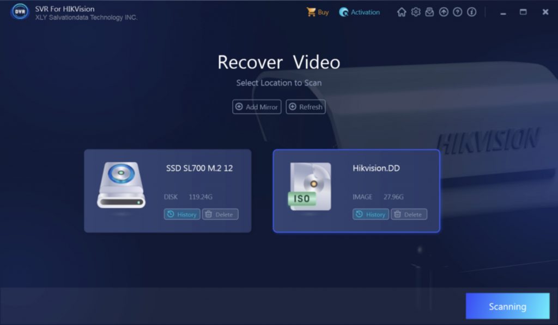
Task: Open the Buy shopping cart link
Action: click(318, 12)
